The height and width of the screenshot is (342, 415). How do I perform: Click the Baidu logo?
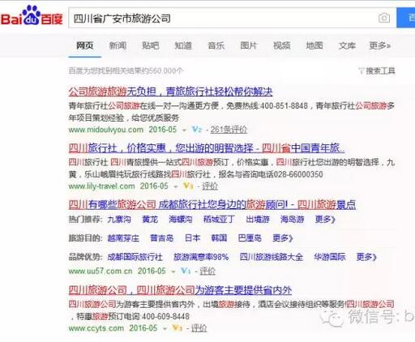(x=32, y=16)
